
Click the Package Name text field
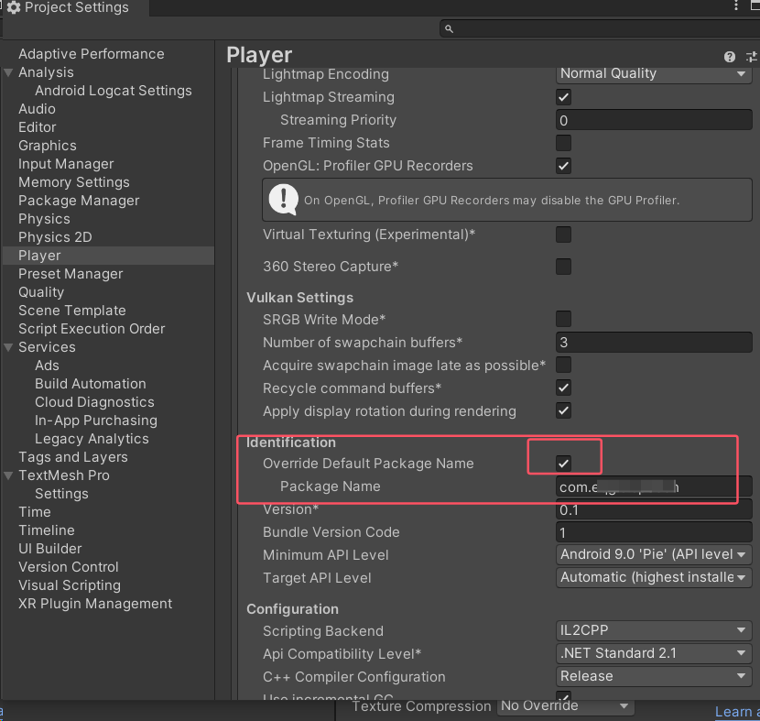click(x=654, y=486)
